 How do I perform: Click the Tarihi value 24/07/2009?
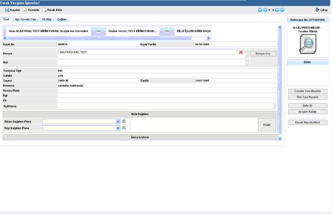[x=202, y=81]
